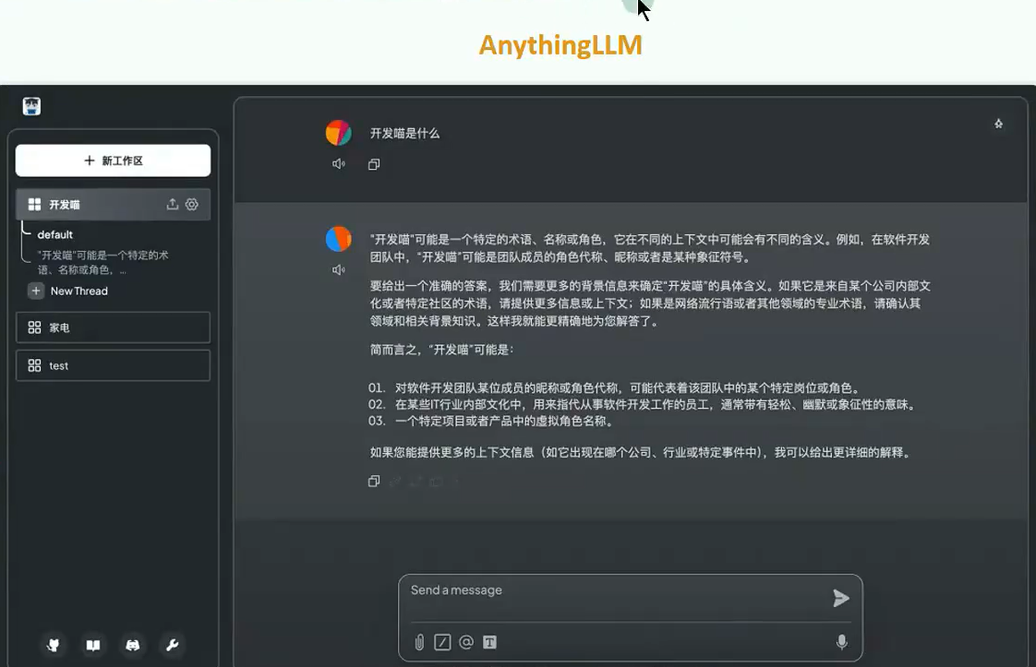Viewport: 1036px width, 667px height.
Task: Open the AnythingLLM logo at top left
Action: [x=31, y=106]
